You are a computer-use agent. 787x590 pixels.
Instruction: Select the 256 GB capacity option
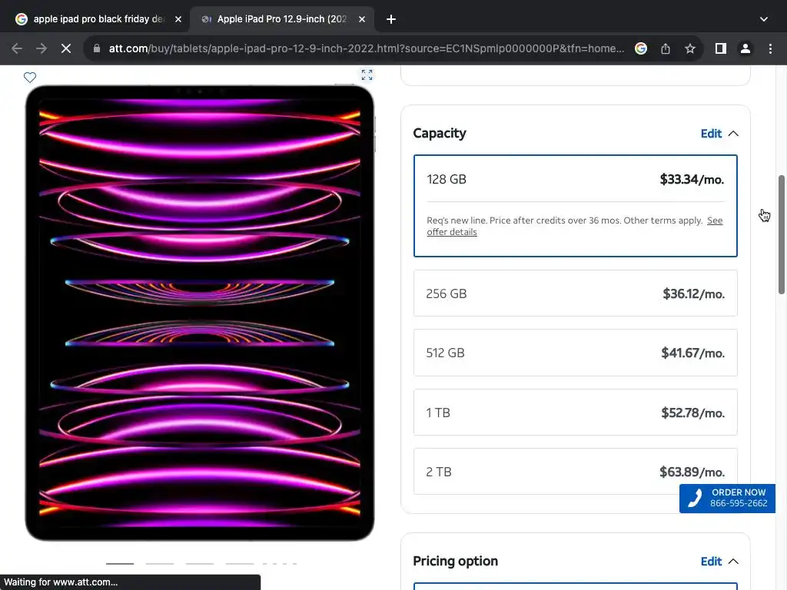pyautogui.click(x=575, y=293)
